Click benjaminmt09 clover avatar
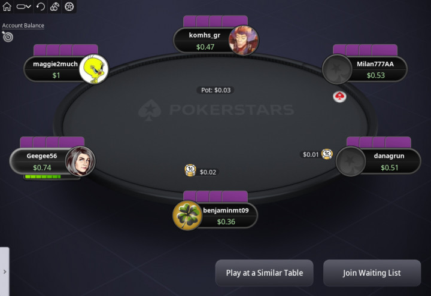The width and height of the screenshot is (431, 296). pyautogui.click(x=187, y=215)
